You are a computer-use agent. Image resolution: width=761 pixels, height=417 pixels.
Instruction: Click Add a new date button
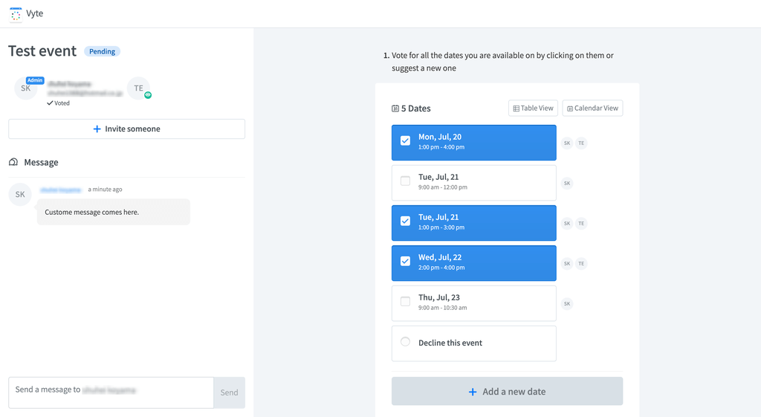tap(507, 391)
